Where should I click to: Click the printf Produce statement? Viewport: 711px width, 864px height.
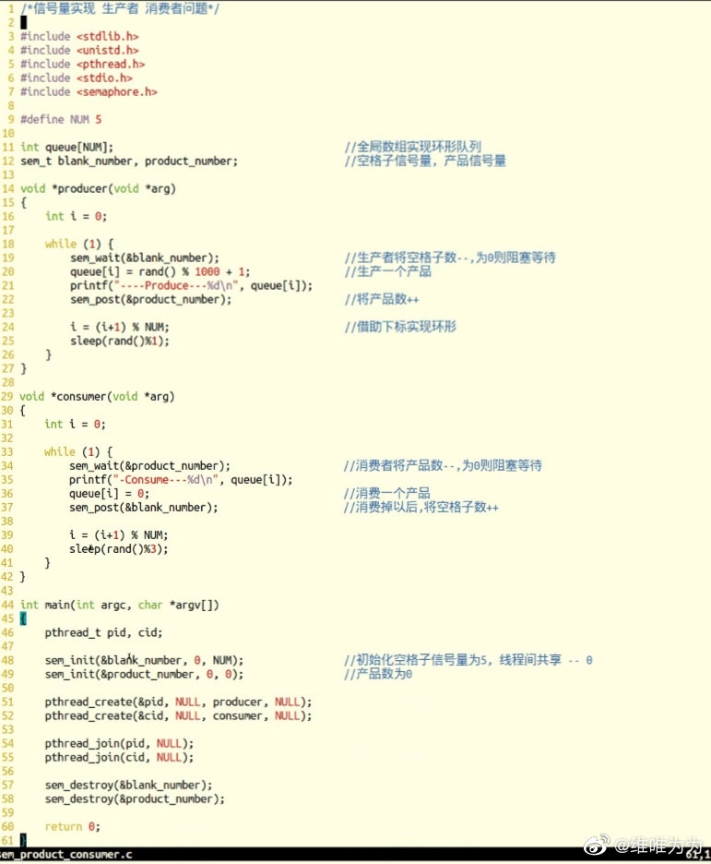click(x=191, y=285)
